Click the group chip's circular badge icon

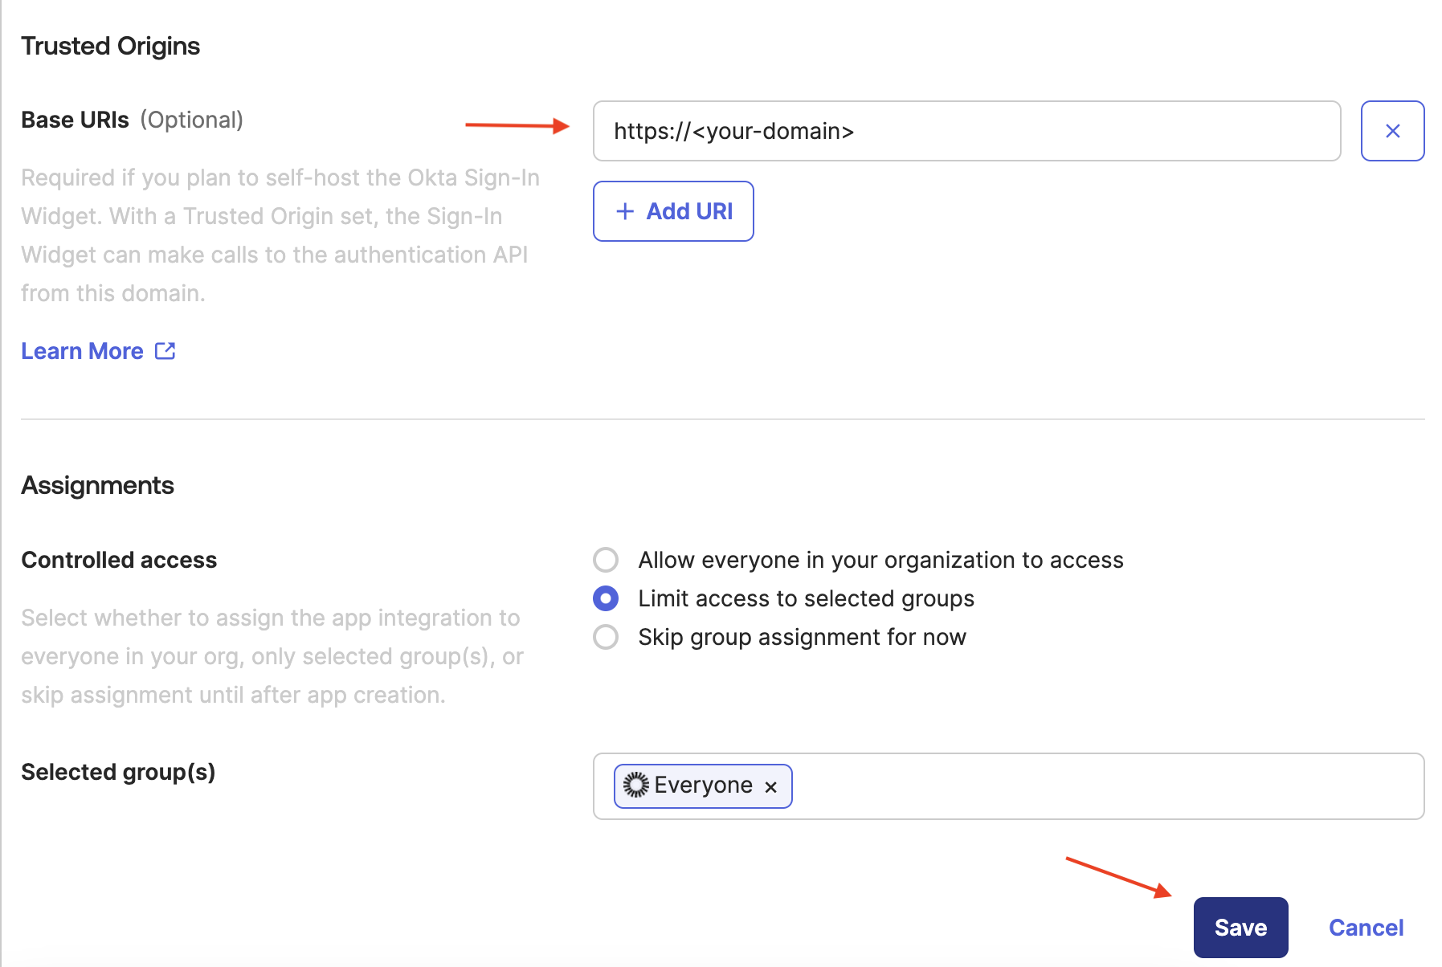pyautogui.click(x=635, y=785)
